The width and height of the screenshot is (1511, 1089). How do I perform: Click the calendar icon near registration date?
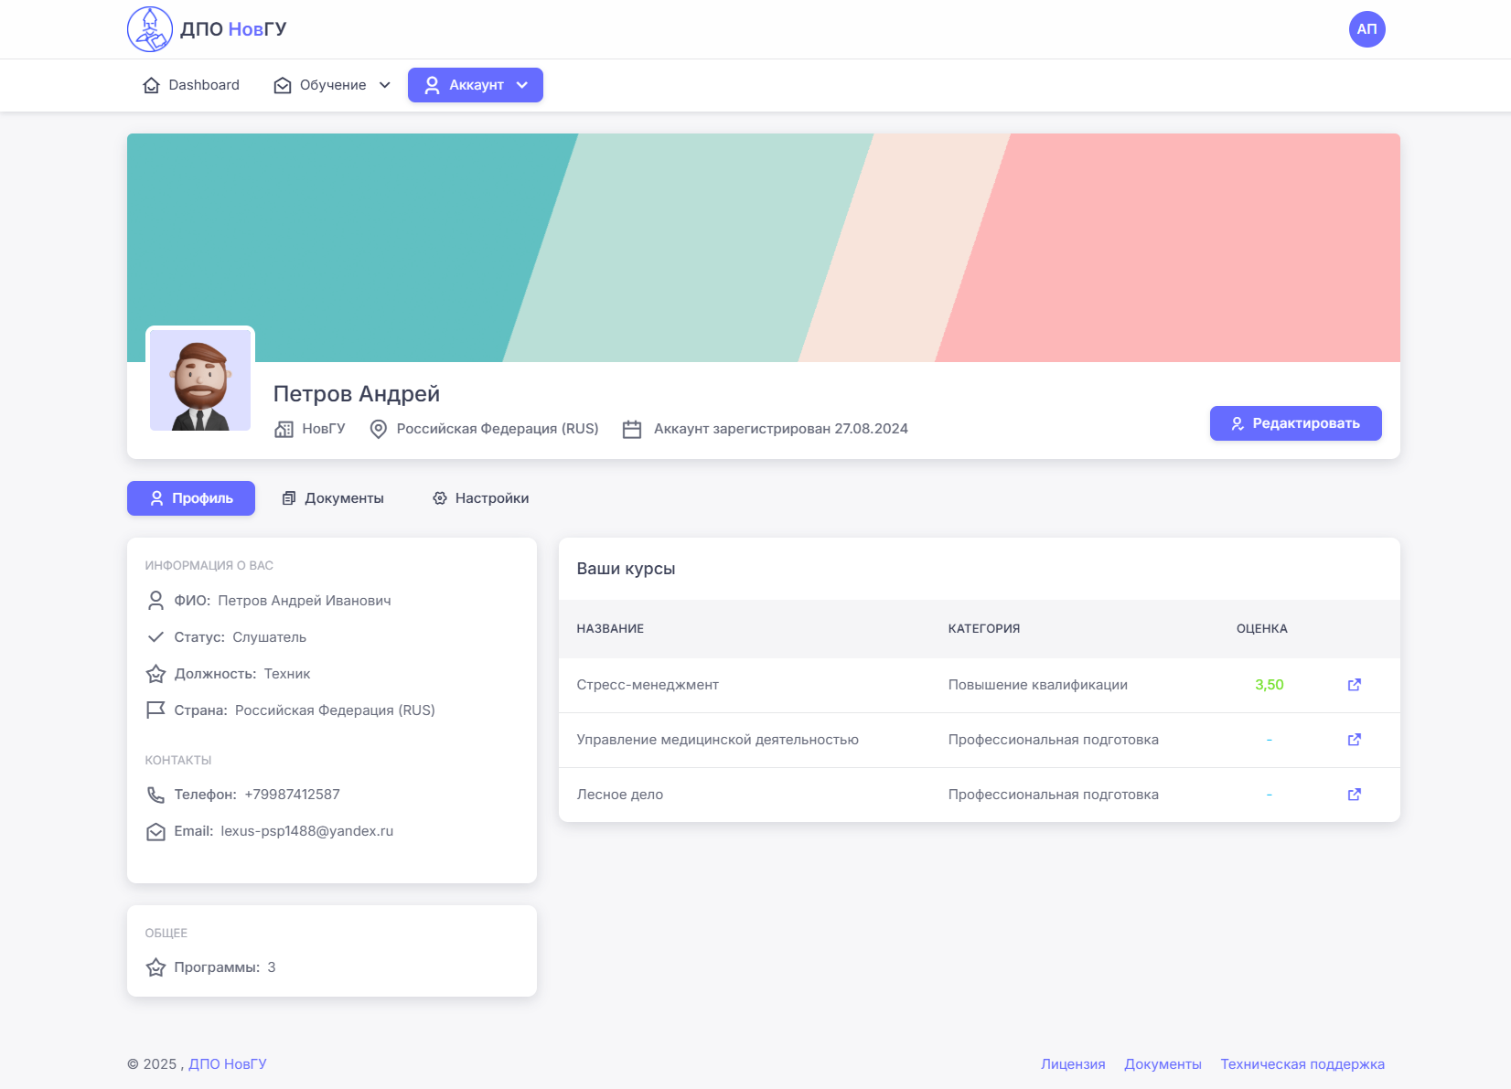click(631, 429)
